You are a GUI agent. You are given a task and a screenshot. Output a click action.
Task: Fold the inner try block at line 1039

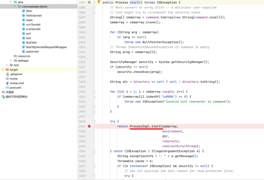[94, 176]
